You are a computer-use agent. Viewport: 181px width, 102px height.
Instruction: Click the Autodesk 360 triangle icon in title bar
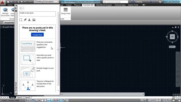point(154,2)
